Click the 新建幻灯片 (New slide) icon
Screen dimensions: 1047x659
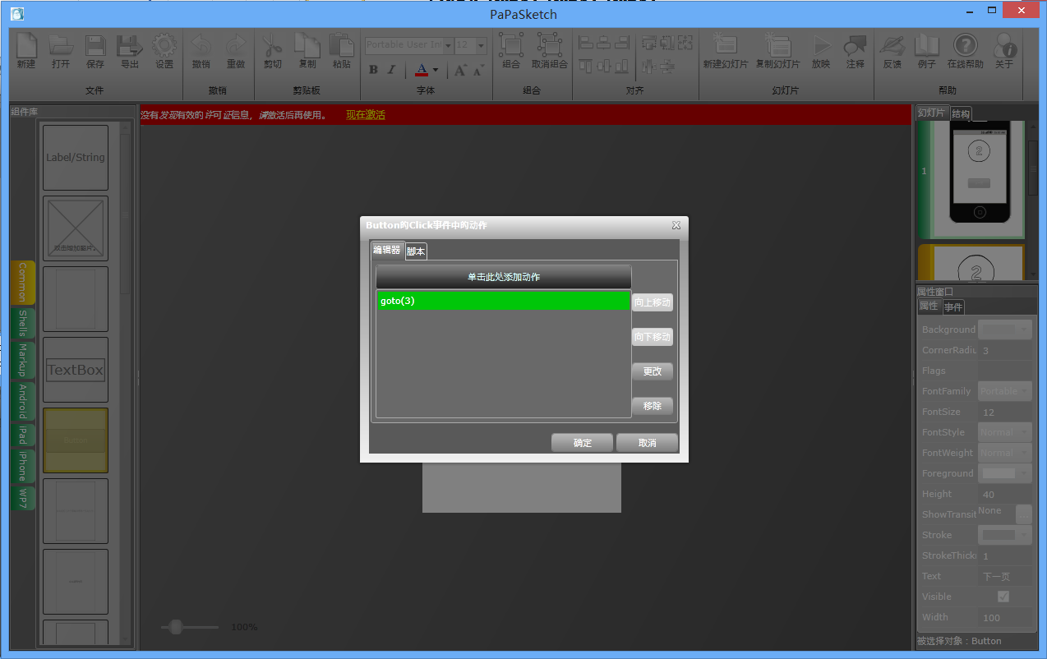726,45
